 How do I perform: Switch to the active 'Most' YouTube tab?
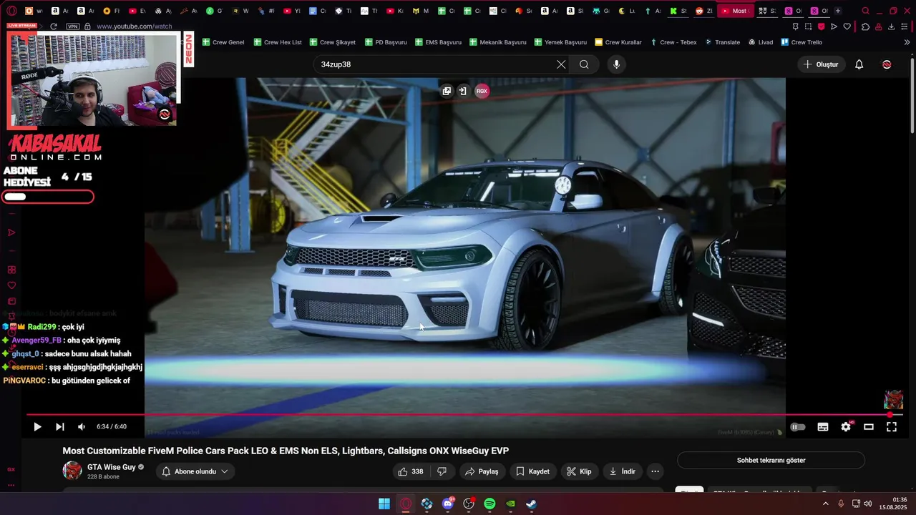[734, 11]
